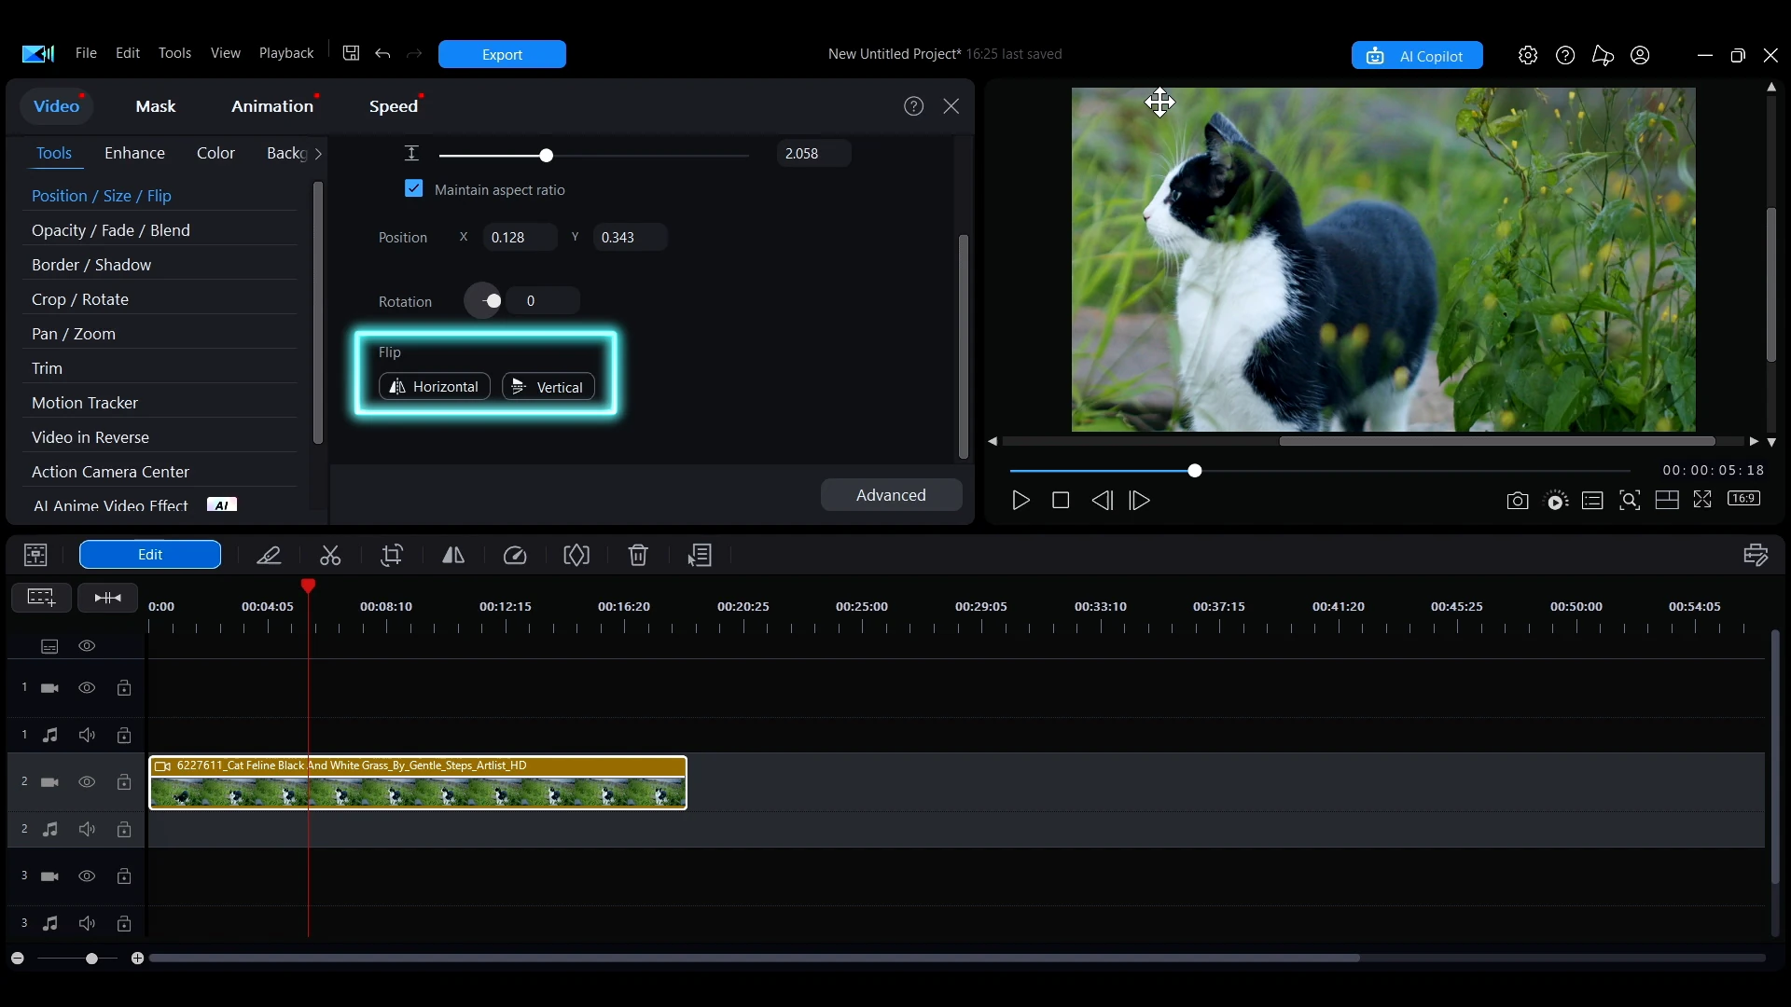Screen dimensions: 1791x1007
Task: Click the height scale slider handle
Action: tap(547, 155)
